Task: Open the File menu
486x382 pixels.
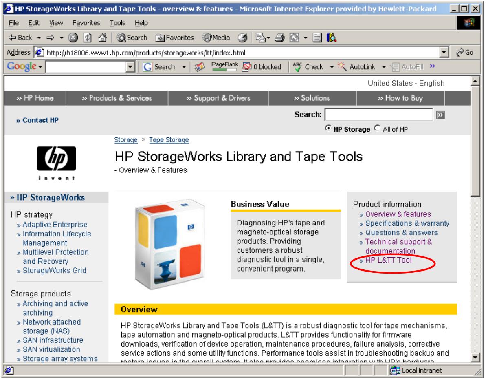Action: (x=13, y=23)
